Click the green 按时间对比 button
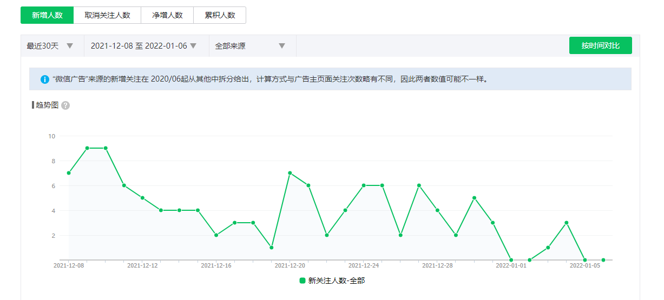 (x=600, y=45)
